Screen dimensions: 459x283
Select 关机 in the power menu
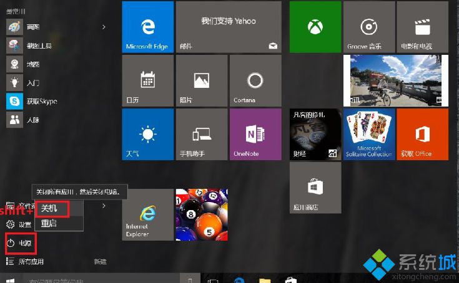pyautogui.click(x=59, y=209)
